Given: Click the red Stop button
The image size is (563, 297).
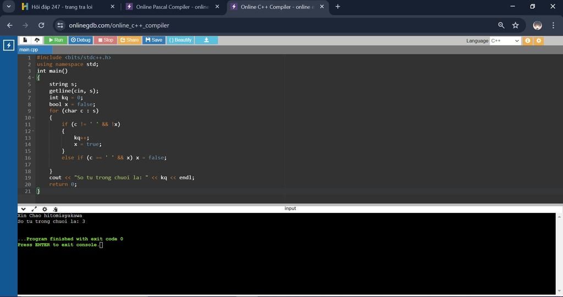Looking at the screenshot, I should click(x=106, y=40).
